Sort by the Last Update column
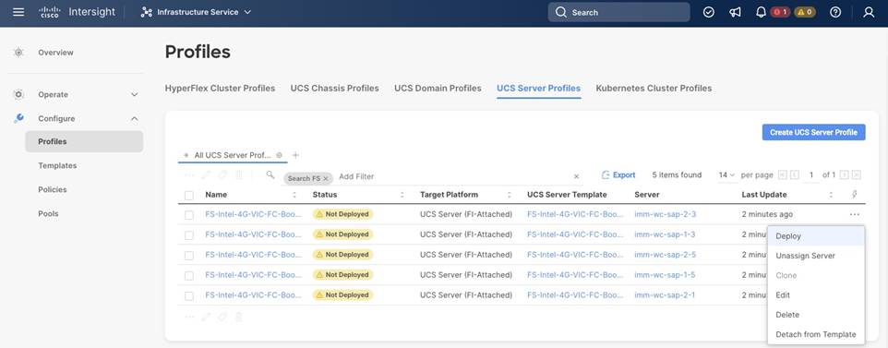This screenshot has width=888, height=348. (x=831, y=195)
